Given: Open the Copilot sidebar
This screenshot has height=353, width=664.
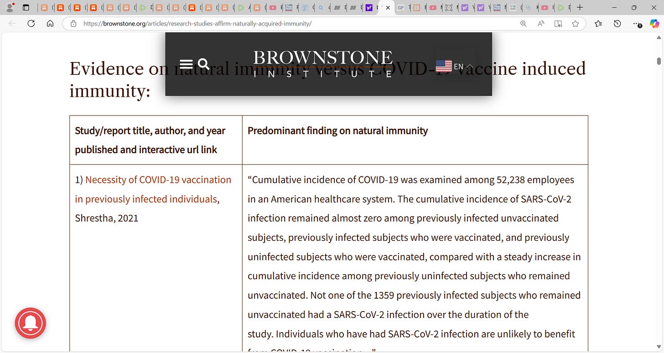Looking at the screenshot, I should pyautogui.click(x=655, y=24).
